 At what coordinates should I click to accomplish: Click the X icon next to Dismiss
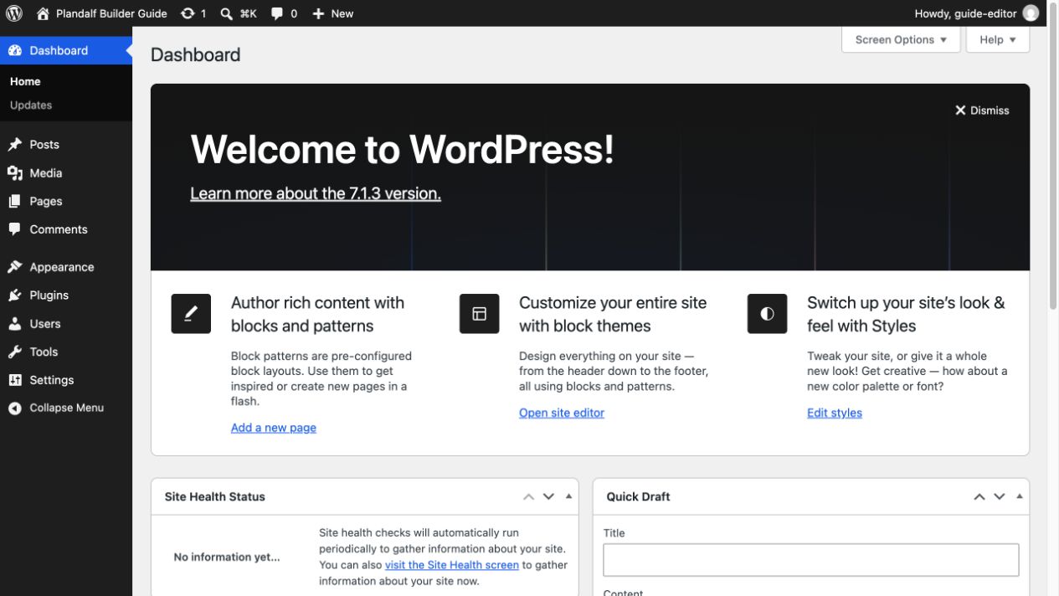point(960,110)
